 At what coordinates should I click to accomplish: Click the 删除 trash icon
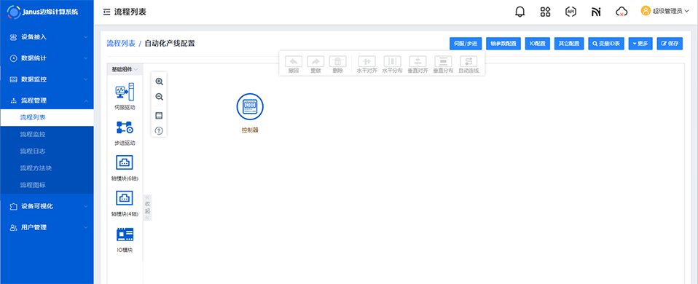coord(338,61)
